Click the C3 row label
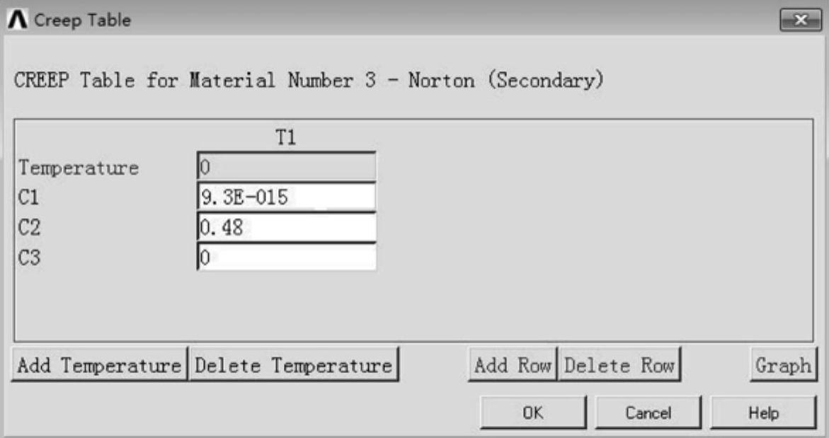Screen dimensions: 829x438 (x=28, y=258)
